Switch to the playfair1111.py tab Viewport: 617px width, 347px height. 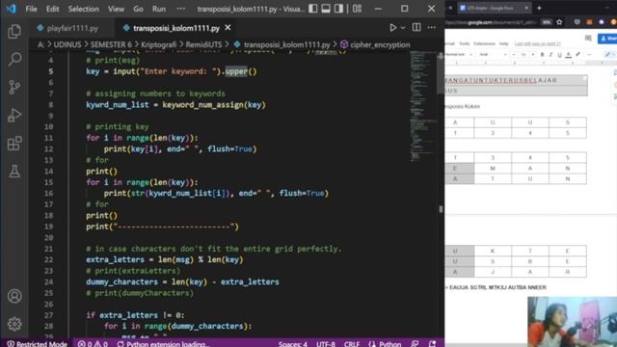(67, 28)
